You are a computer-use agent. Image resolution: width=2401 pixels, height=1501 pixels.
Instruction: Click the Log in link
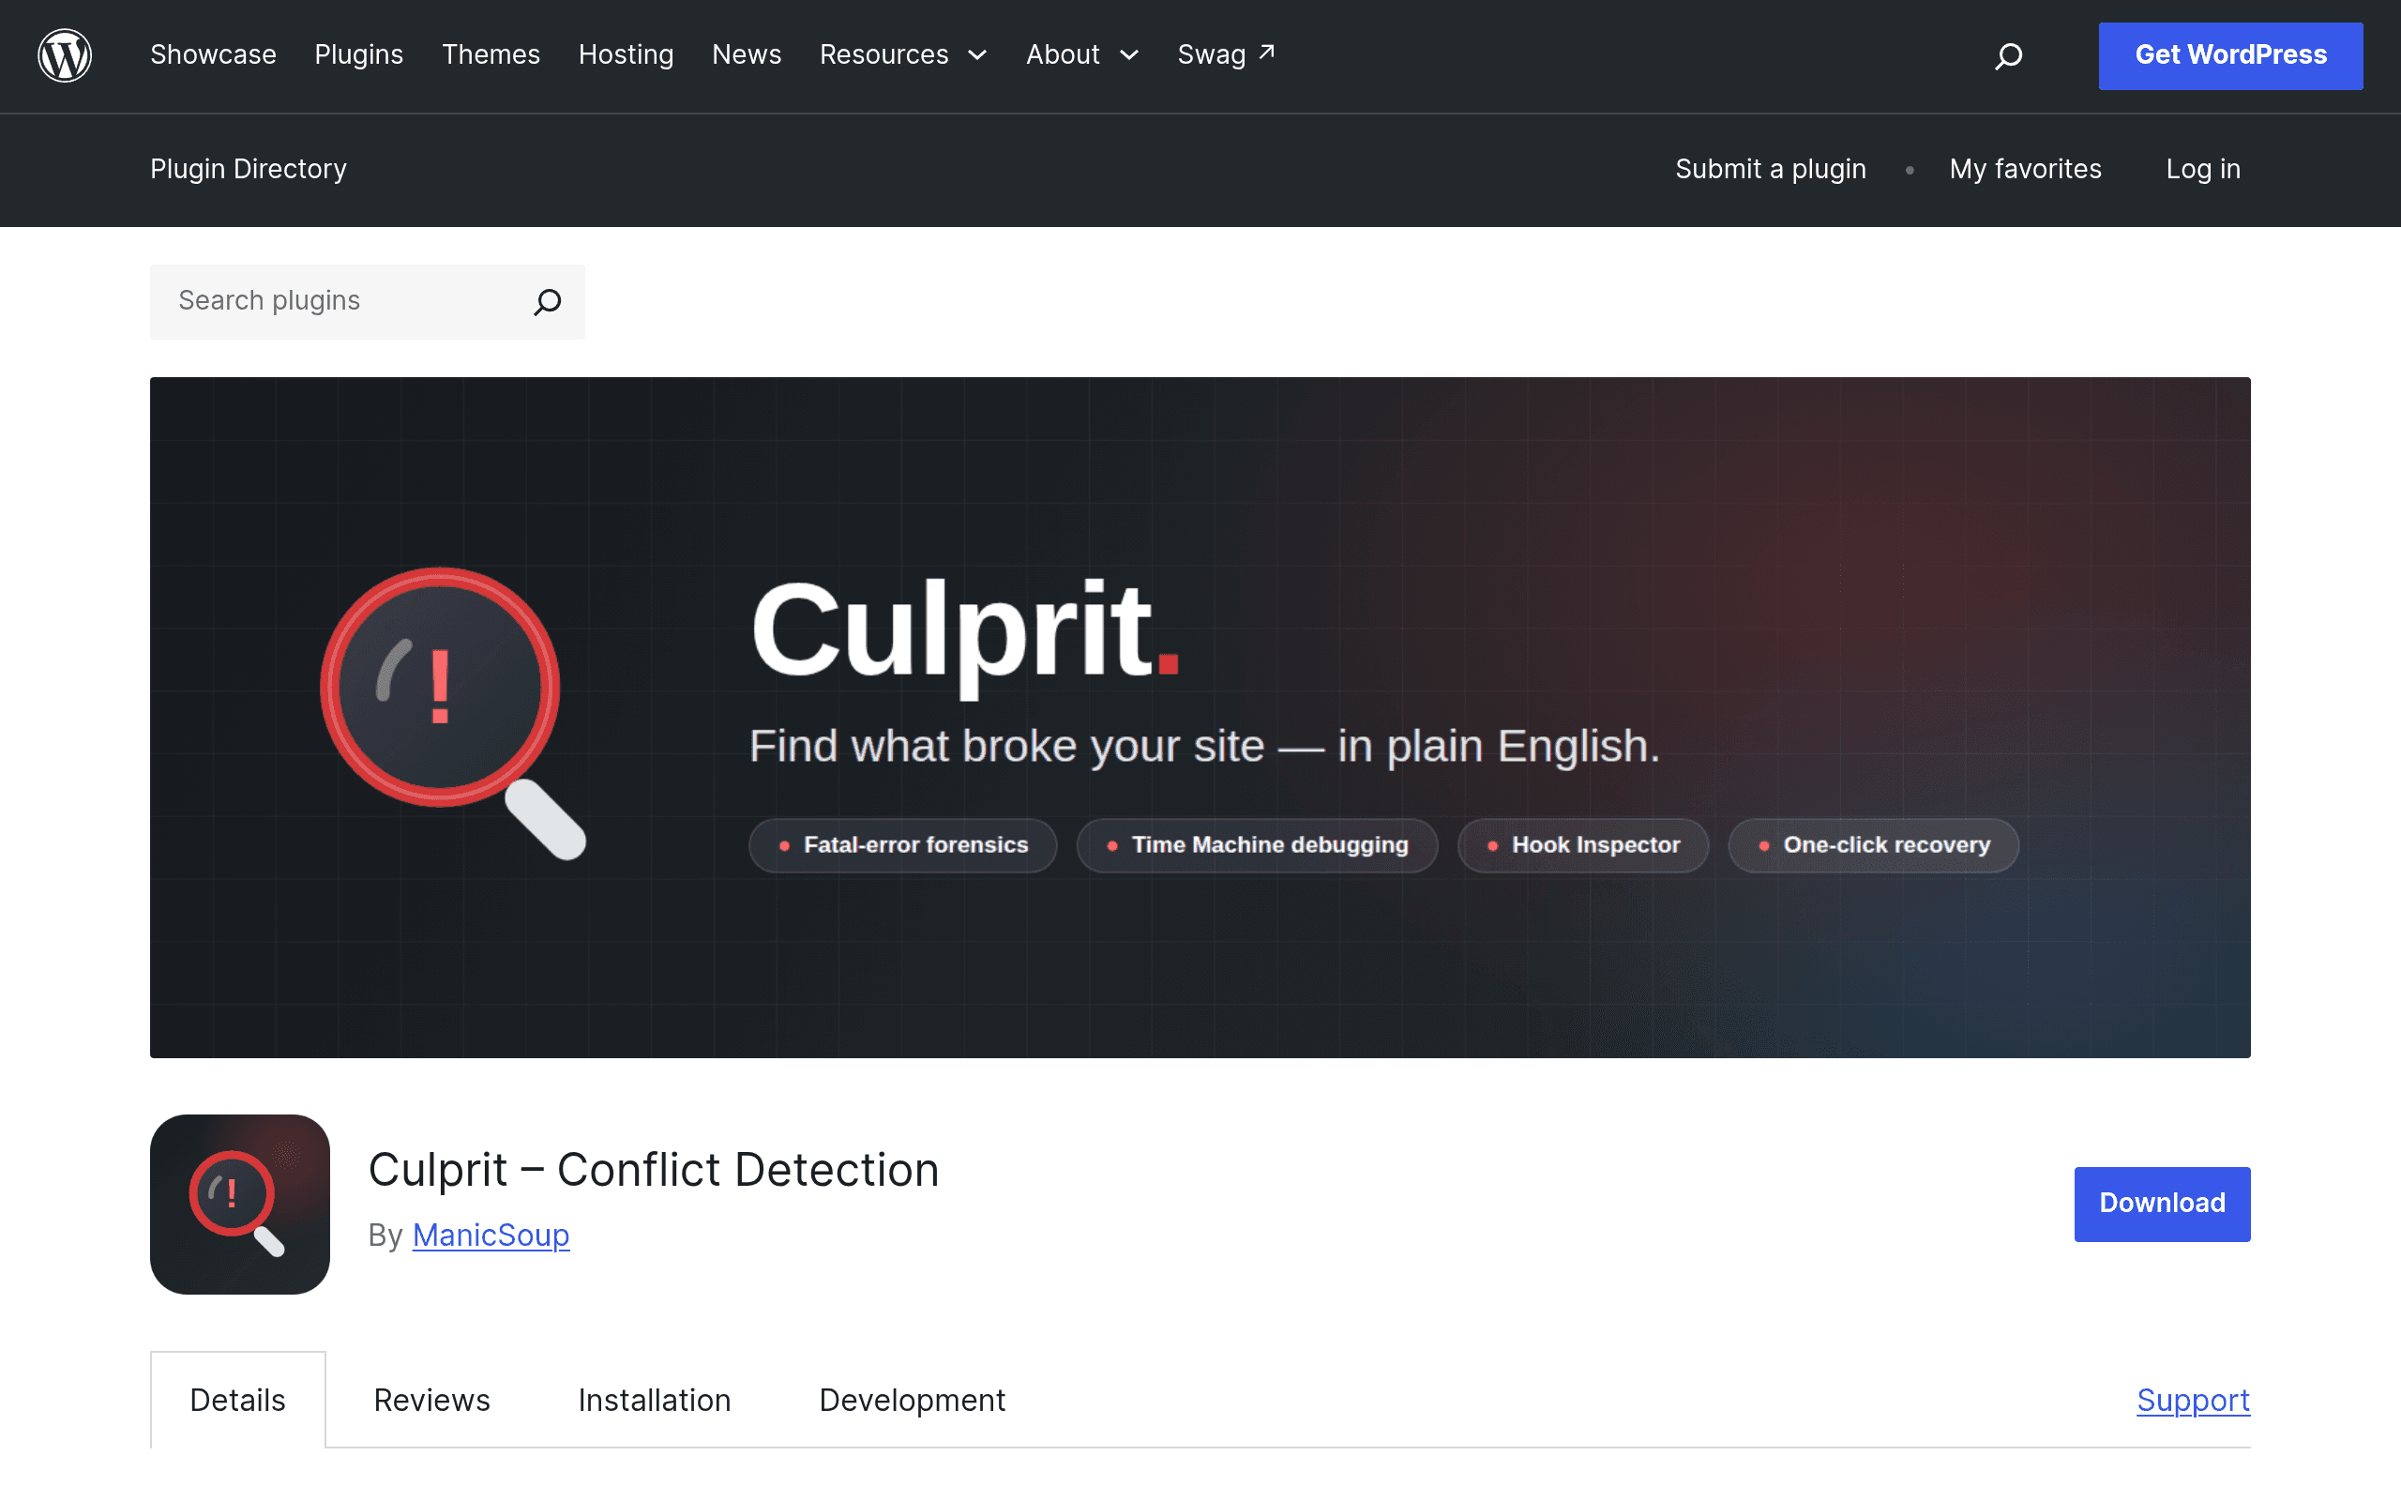click(2202, 169)
